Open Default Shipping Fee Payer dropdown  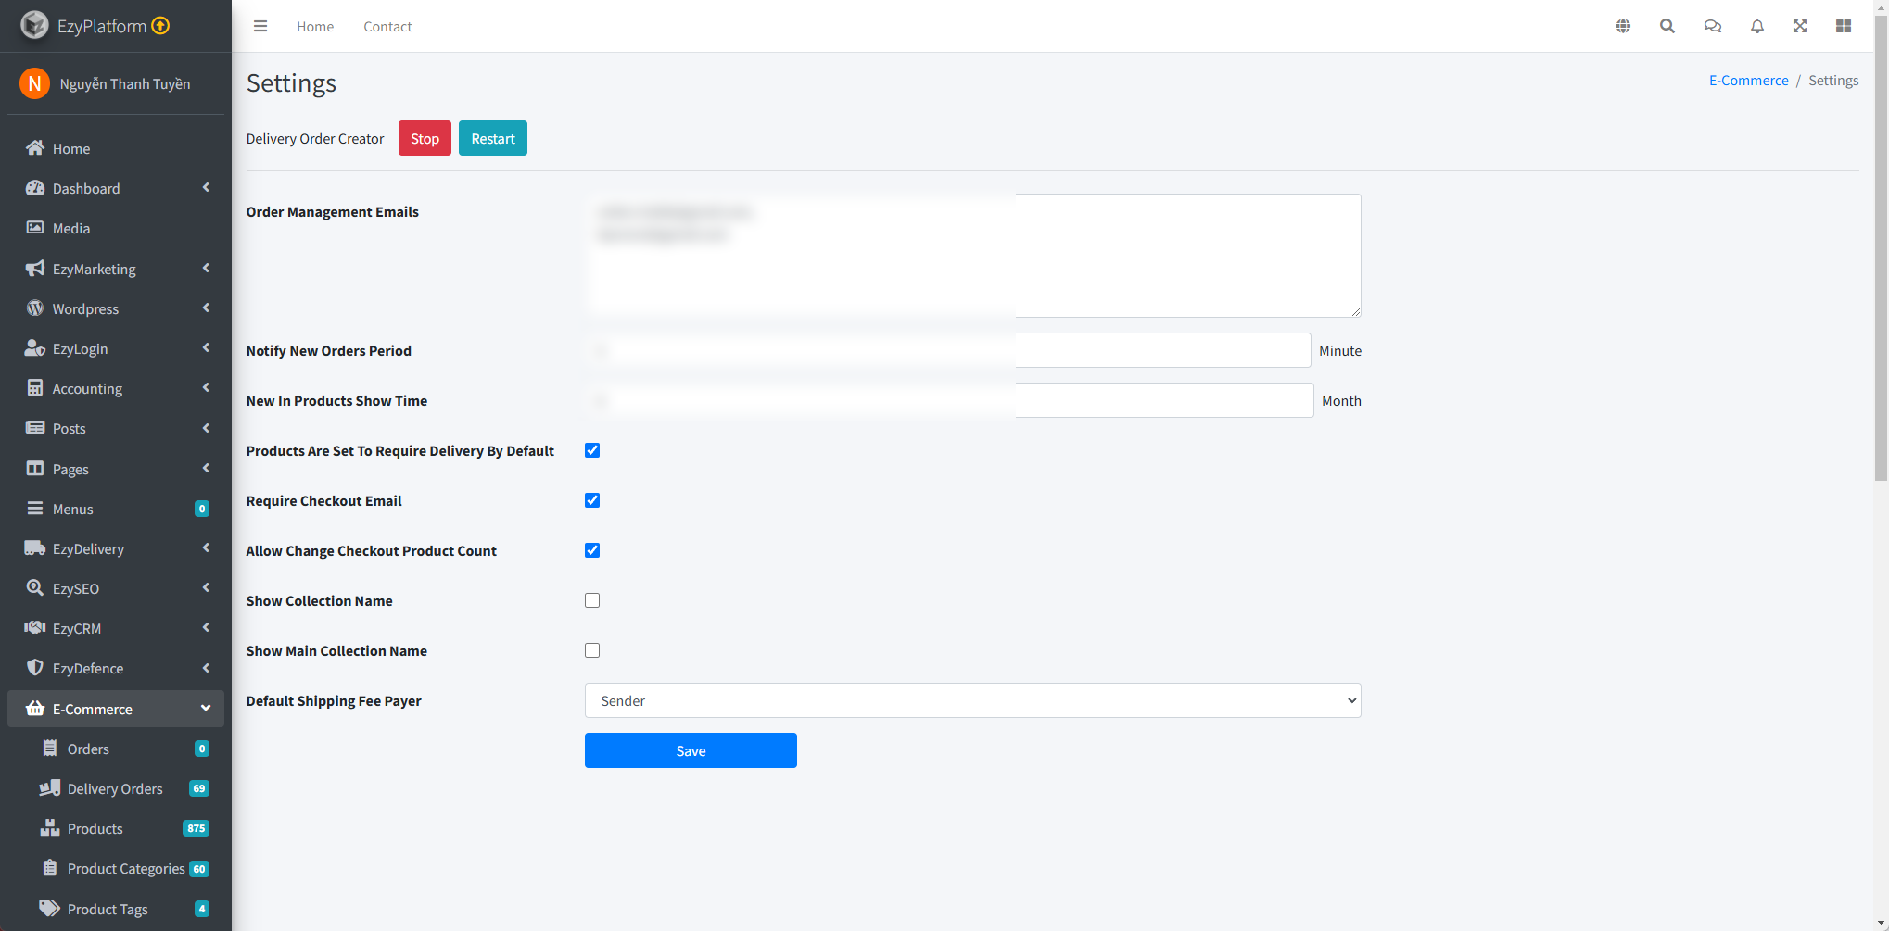point(972,700)
